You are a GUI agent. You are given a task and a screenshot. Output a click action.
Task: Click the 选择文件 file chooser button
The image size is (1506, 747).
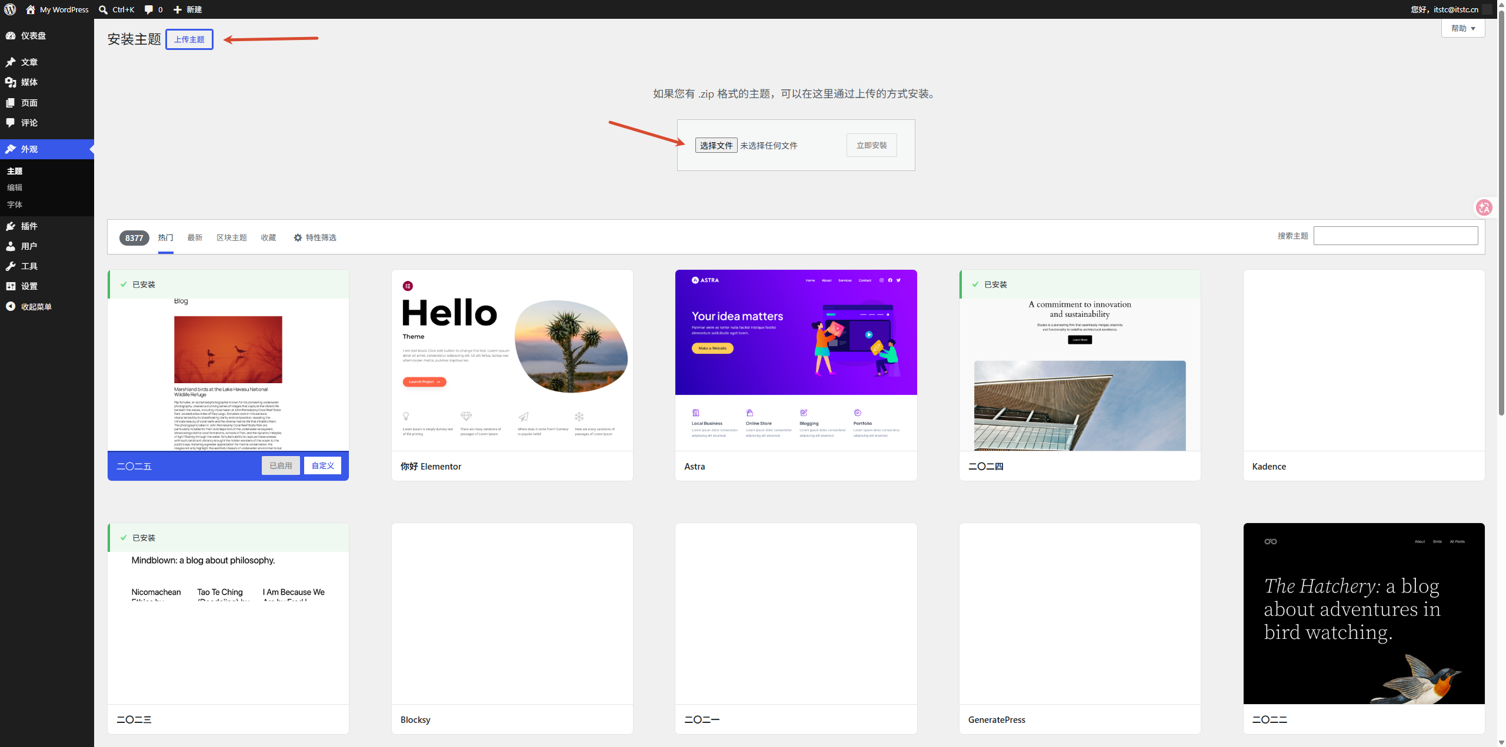click(x=716, y=145)
